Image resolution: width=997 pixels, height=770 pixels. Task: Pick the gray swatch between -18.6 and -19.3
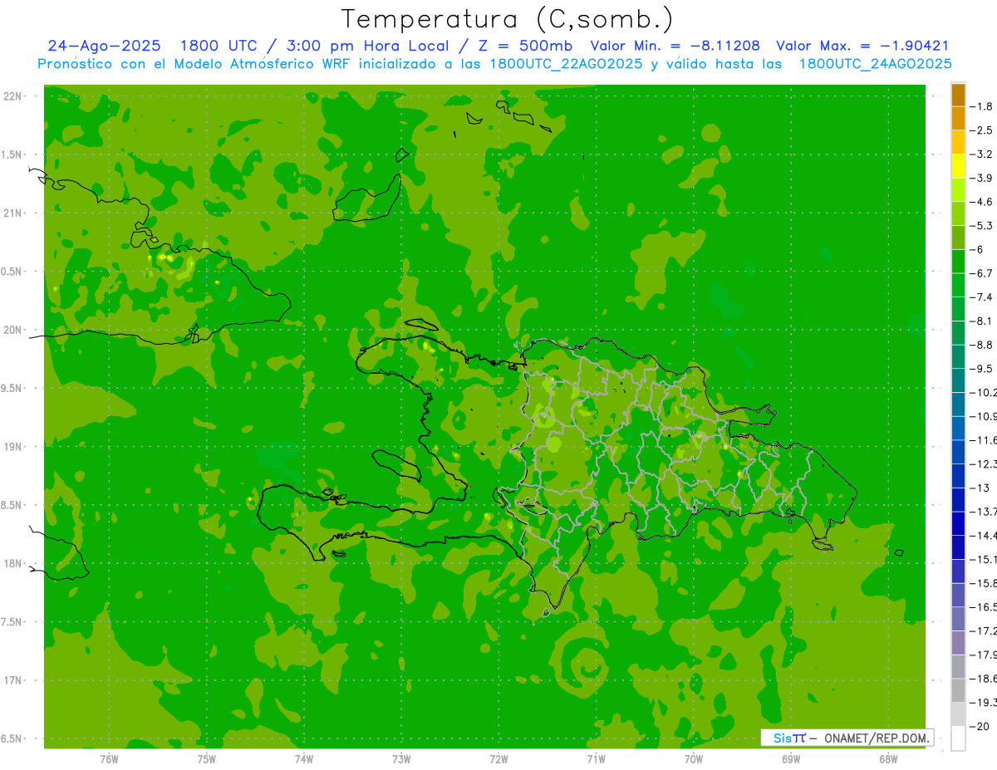click(x=958, y=690)
